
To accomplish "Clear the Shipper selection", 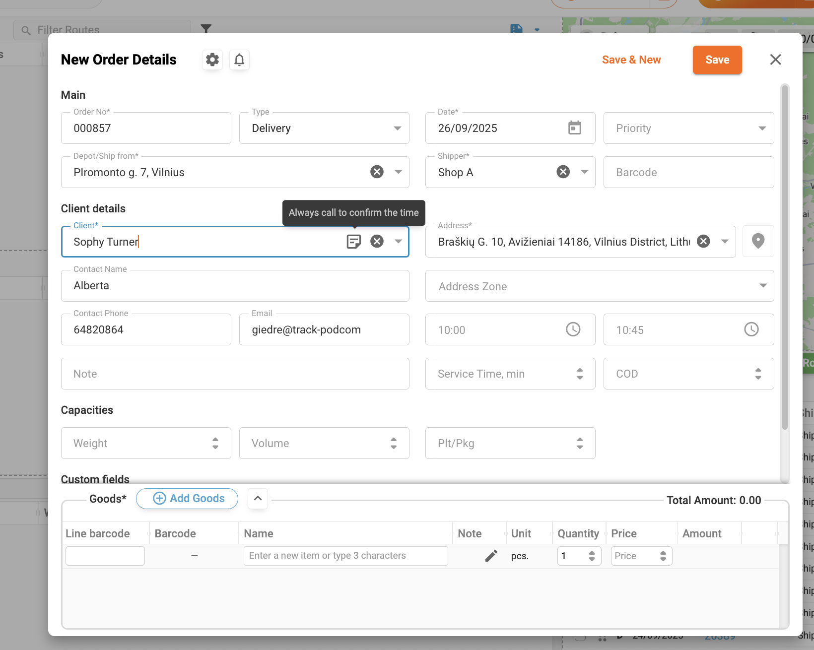I will [563, 172].
